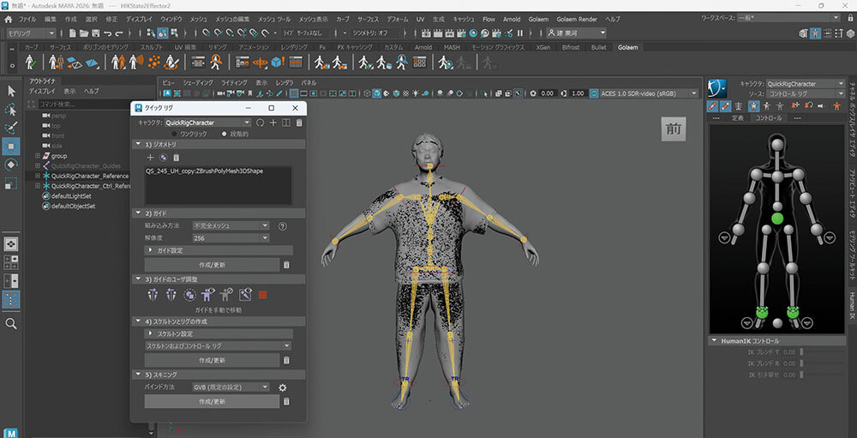Open the バインド方法 GVB dropdown
The image size is (857, 438).
231,387
